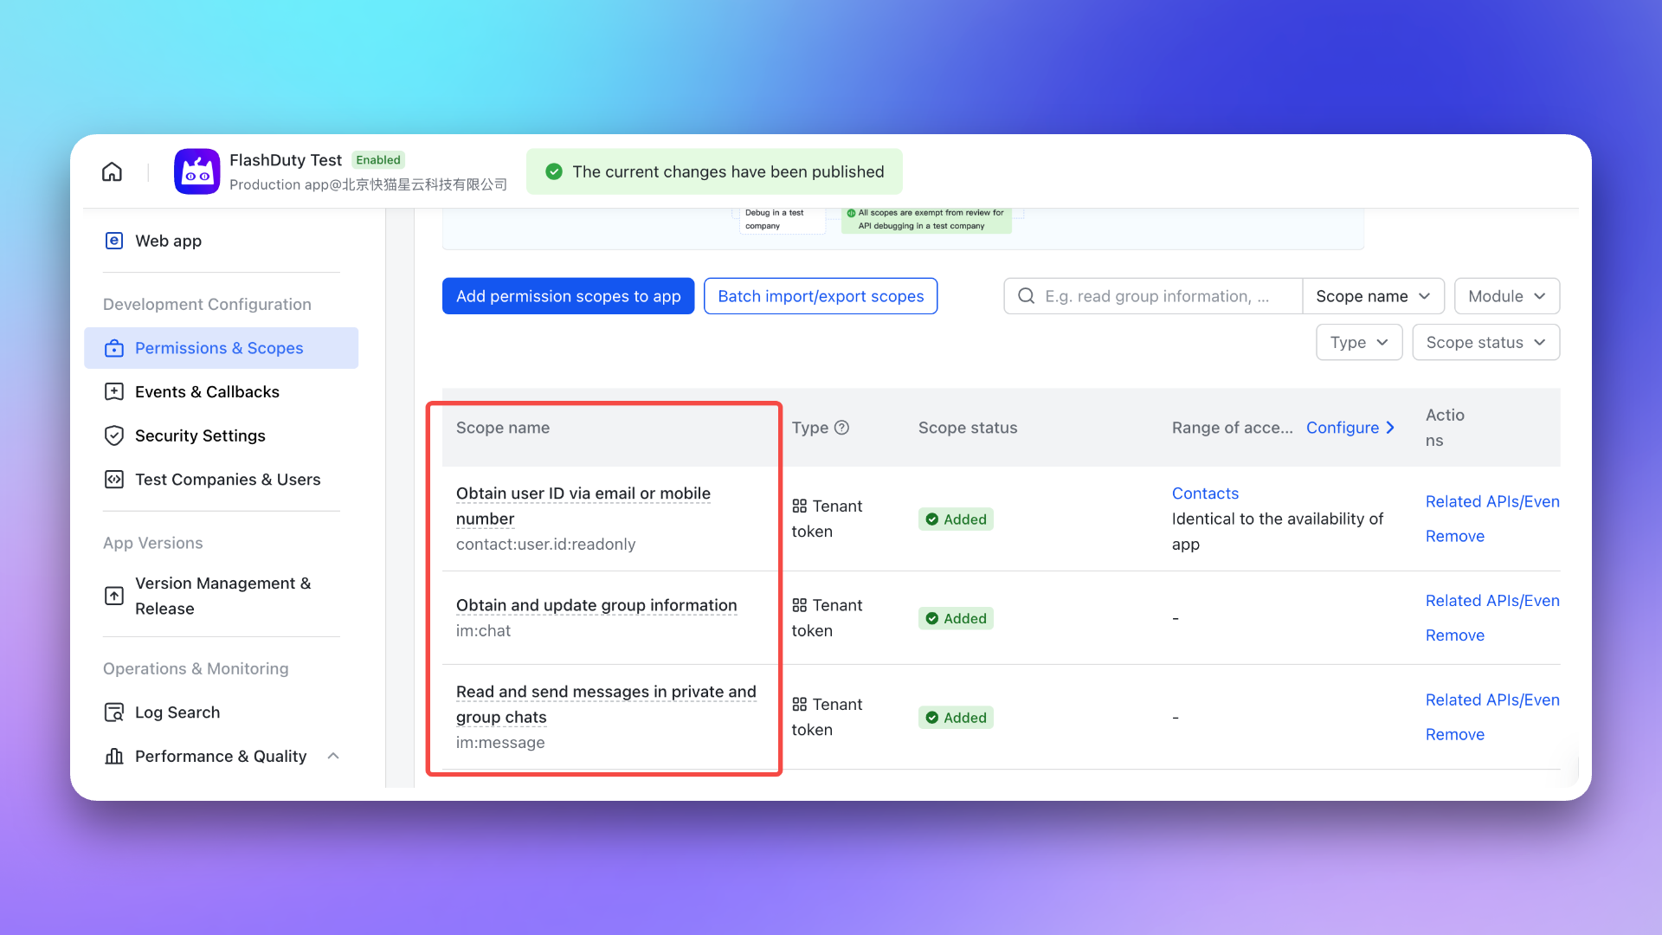Click the home icon

112,171
